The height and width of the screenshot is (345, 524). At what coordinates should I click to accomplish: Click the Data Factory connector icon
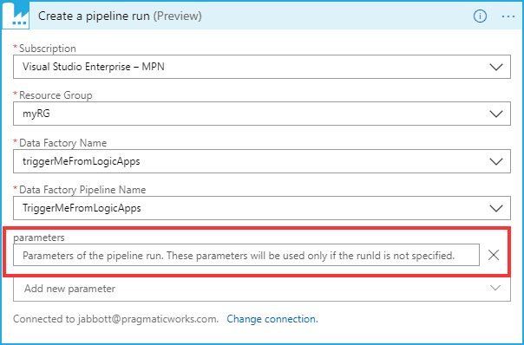16,16
